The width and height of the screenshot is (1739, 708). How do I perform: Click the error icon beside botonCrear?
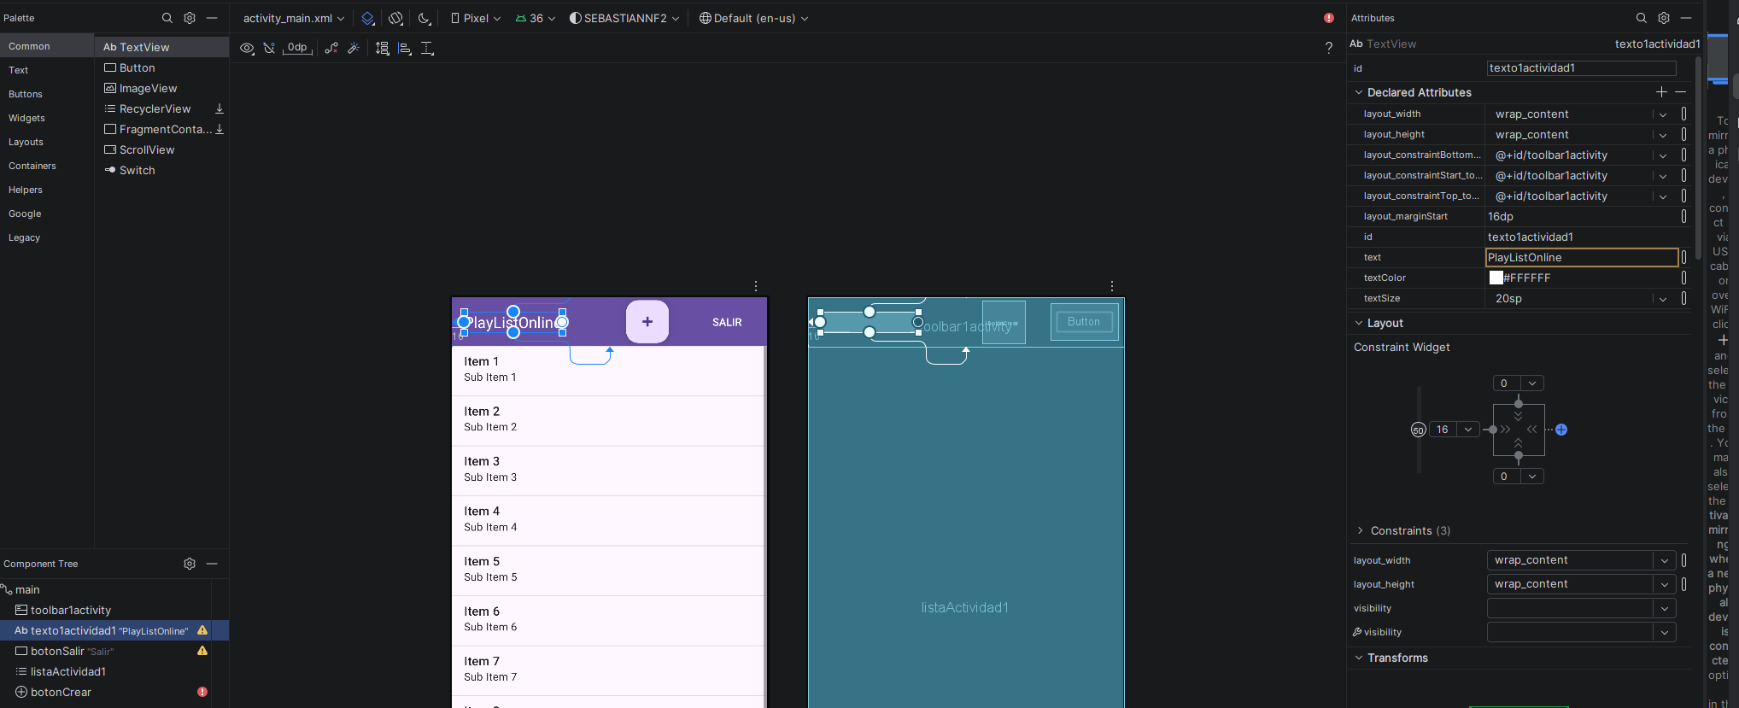pos(202,692)
